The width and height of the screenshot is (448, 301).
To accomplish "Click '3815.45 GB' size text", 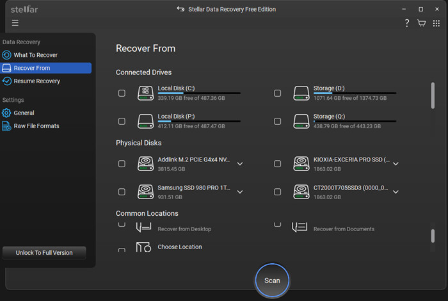I will click(x=172, y=169).
